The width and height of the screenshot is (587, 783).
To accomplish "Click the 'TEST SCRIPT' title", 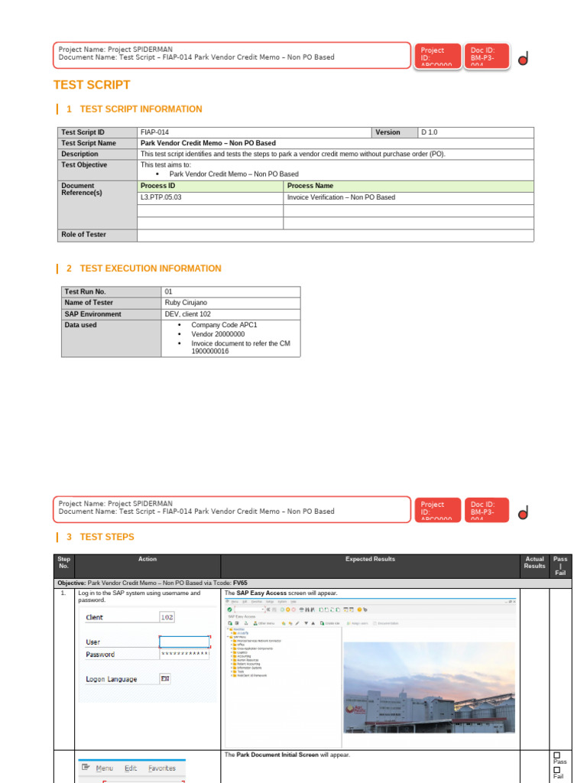I will coord(92,85).
